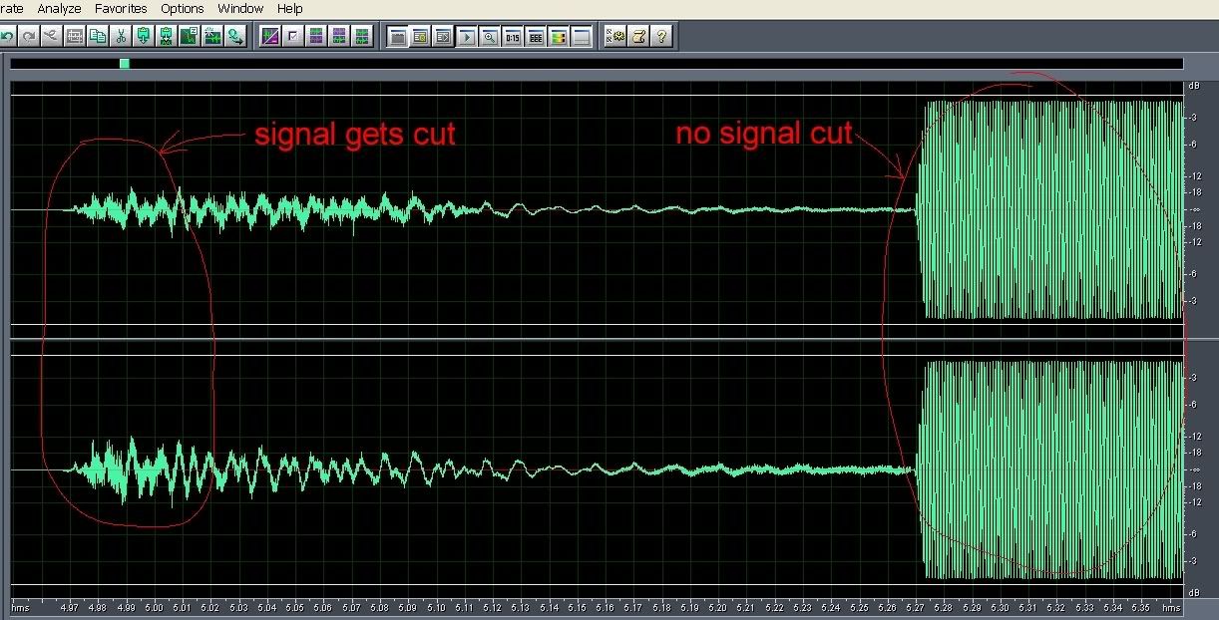Click the 5.27 mark on the time ruler

click(916, 607)
